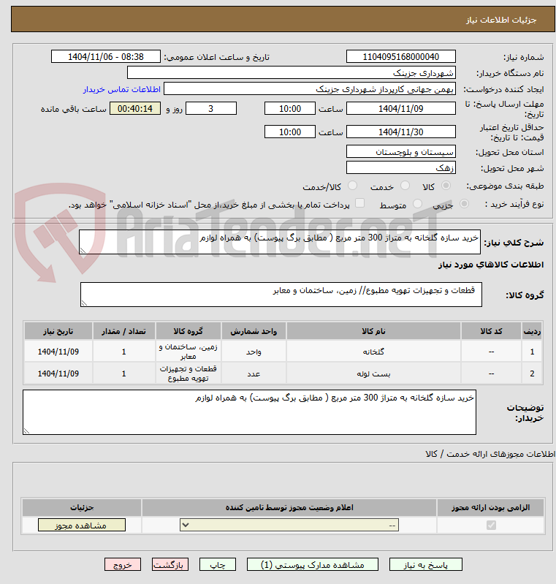
Task: Click the عدد unit cell in row 2
Action: [254, 373]
